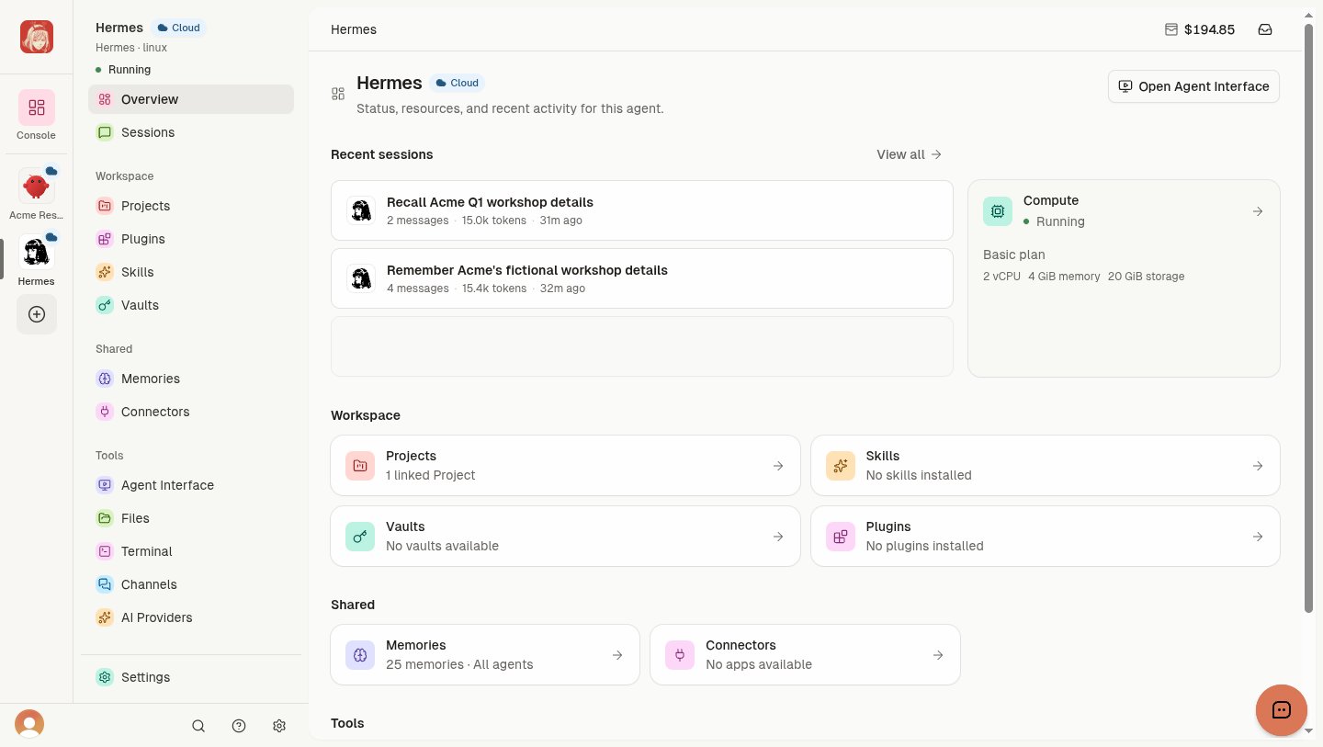Click the '1 linked Project' text

(431, 475)
